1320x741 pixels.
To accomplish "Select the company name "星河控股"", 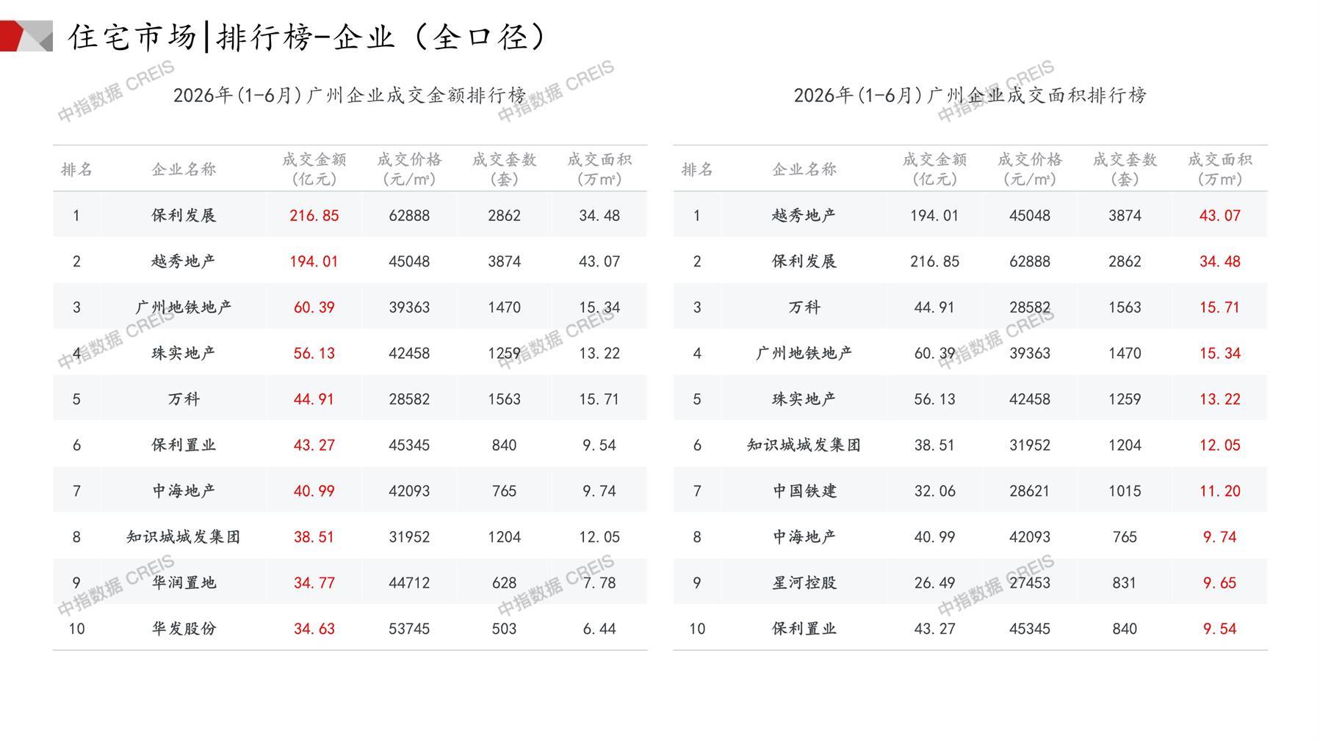I will click(x=804, y=583).
